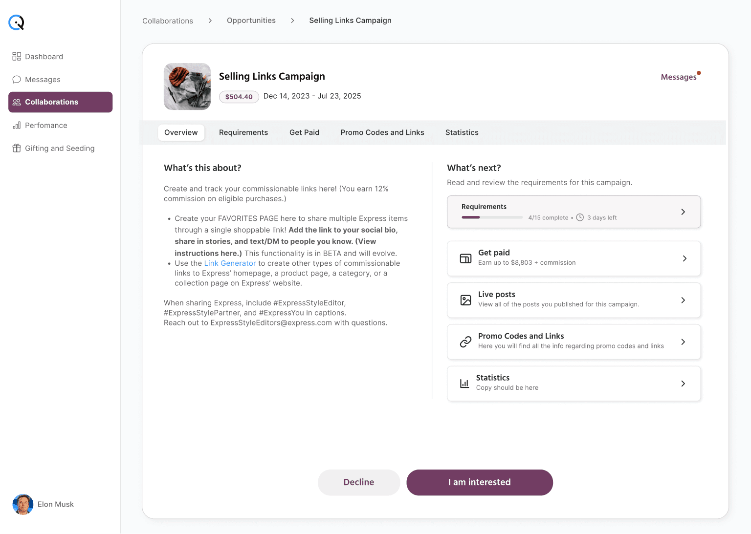Image resolution: width=751 pixels, height=534 pixels.
Task: Click the Promo Codes chain link icon
Action: point(465,342)
